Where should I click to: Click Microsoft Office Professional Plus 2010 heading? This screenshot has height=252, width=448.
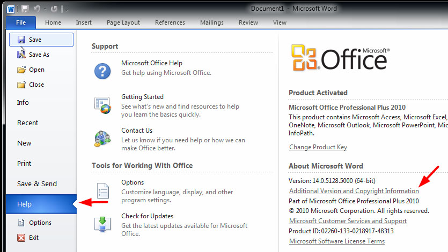[347, 107]
